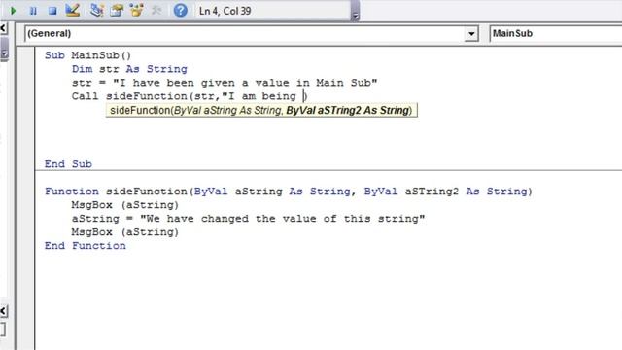622x350 pixels.
Task: Click the "Function sideFunction(ByVal aString..." declaration line
Action: coord(289,192)
